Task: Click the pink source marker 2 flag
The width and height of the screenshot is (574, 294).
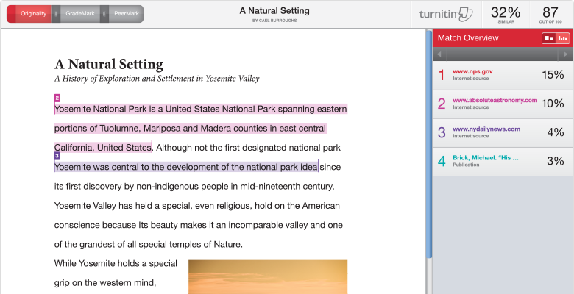Action: coord(57,98)
